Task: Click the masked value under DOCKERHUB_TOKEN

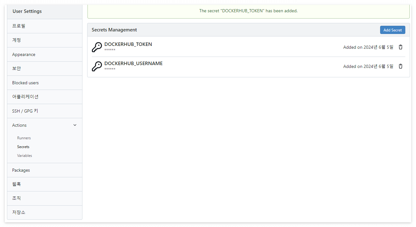Action: pyautogui.click(x=110, y=50)
